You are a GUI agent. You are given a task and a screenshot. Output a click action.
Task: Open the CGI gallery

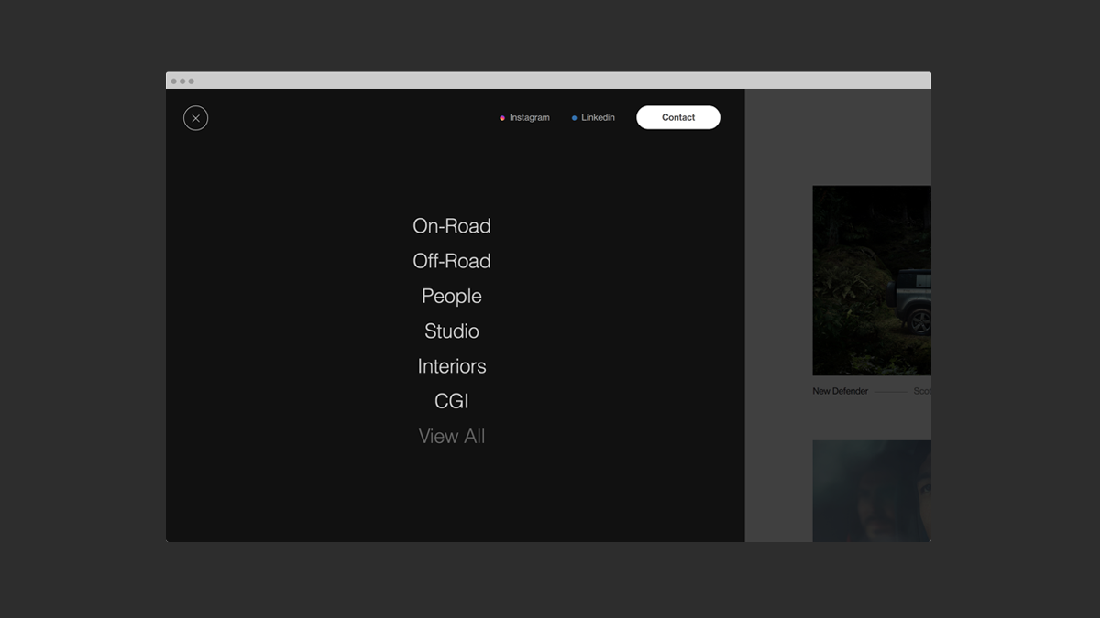pos(451,400)
